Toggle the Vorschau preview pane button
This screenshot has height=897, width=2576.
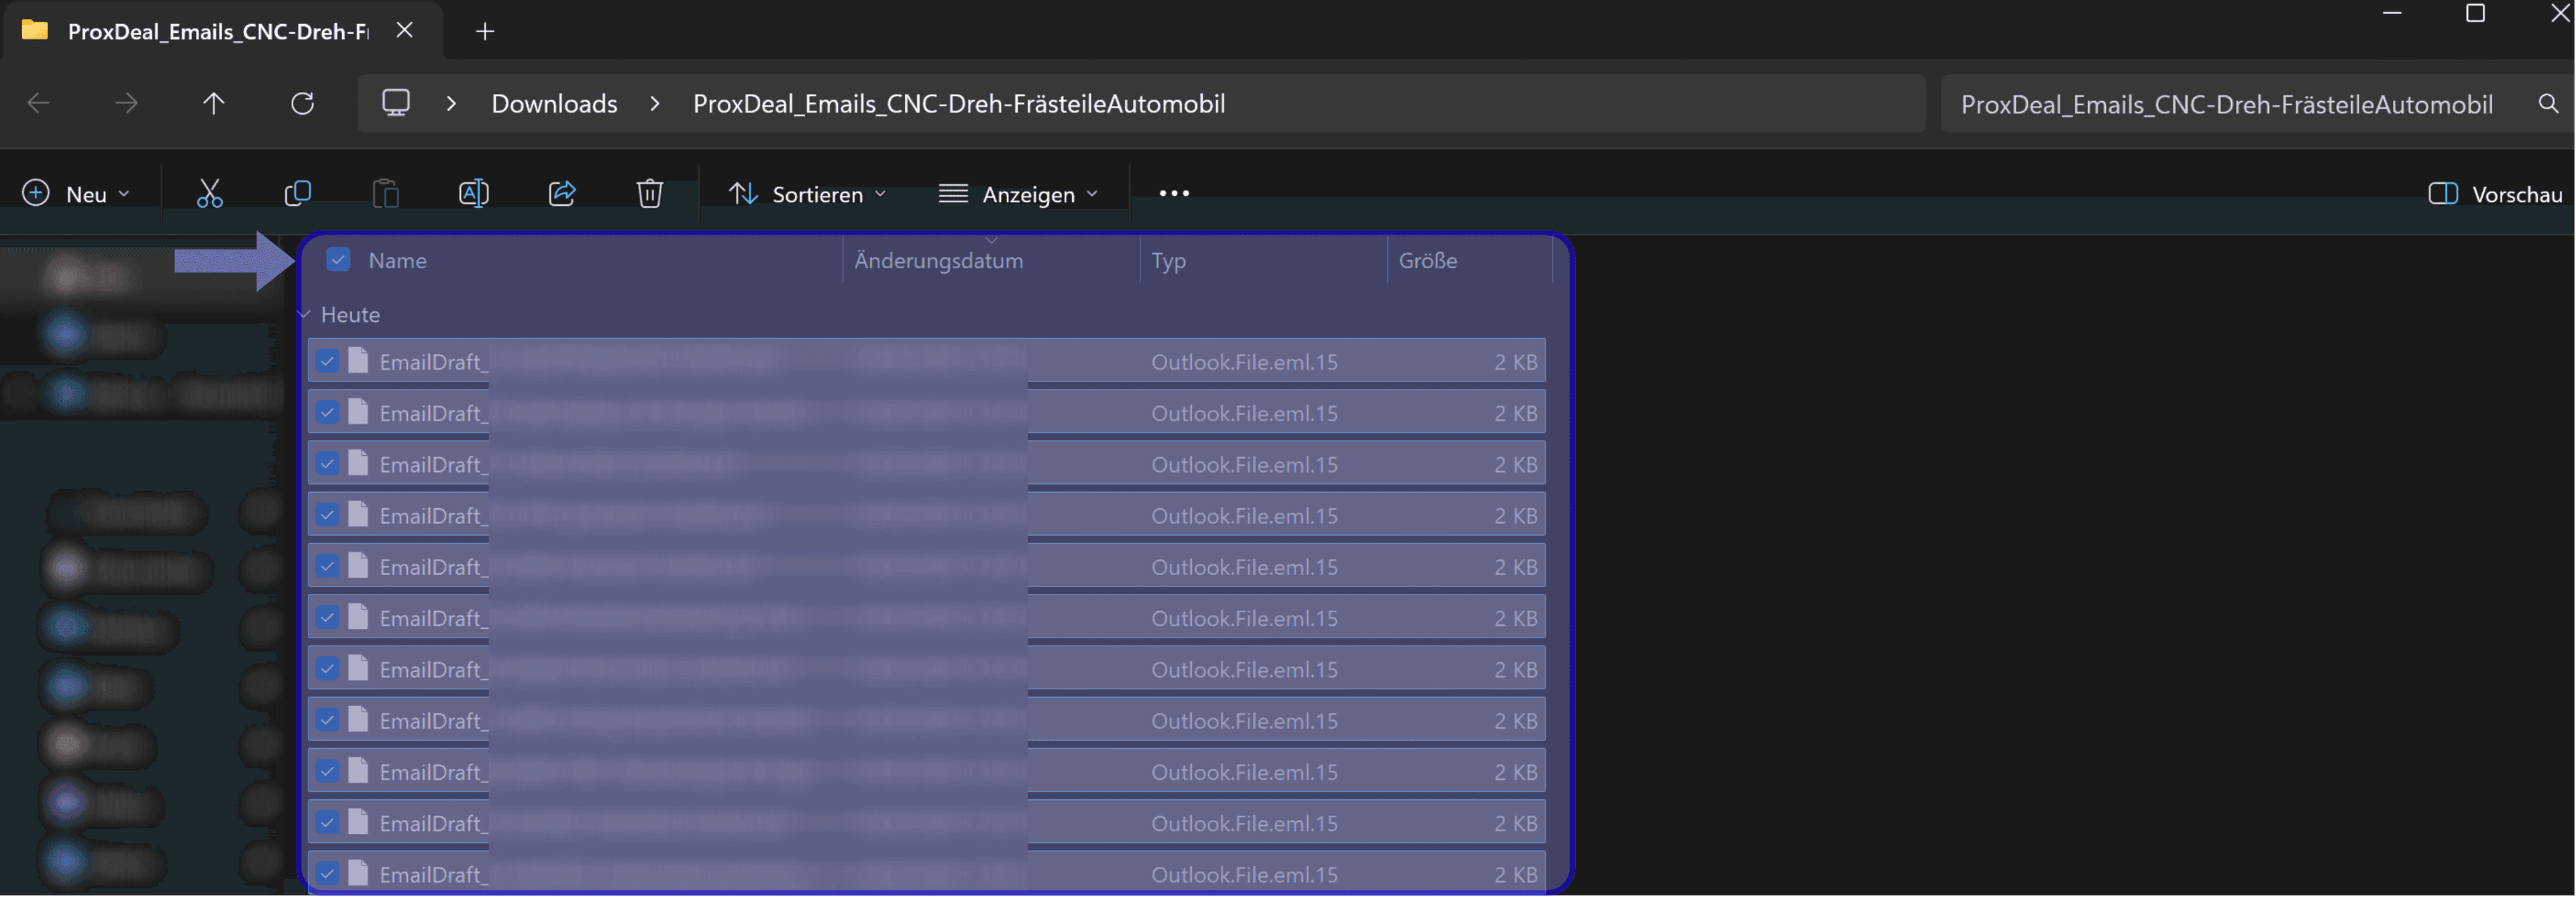pyautogui.click(x=2495, y=194)
